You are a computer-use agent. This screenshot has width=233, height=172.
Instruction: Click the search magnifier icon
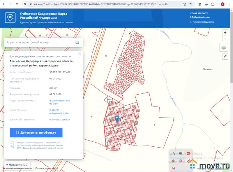[77, 42]
